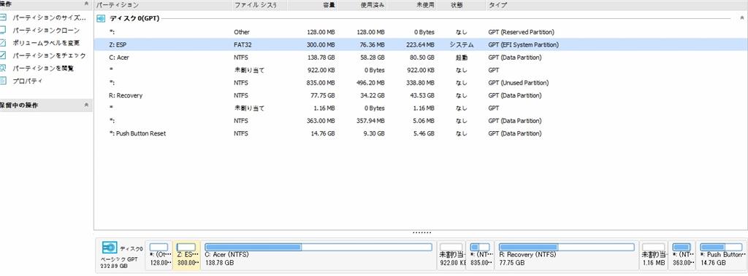
Task: Collapse the 保留中の操作 panel section
Action: [86, 105]
